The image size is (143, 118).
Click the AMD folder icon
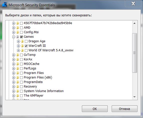[x=18, y=28]
